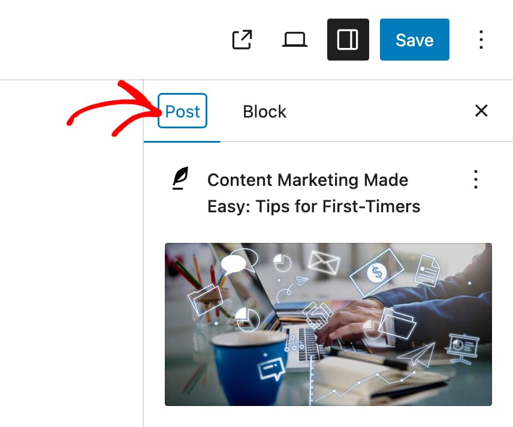The height and width of the screenshot is (427, 513).
Task: Click the feather post icon
Action: [x=180, y=179]
